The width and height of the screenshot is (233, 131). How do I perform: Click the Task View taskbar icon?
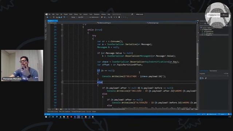[x=53, y=117]
